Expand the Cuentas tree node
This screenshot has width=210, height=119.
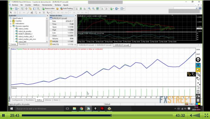pyautogui.click(x=10, y=21)
